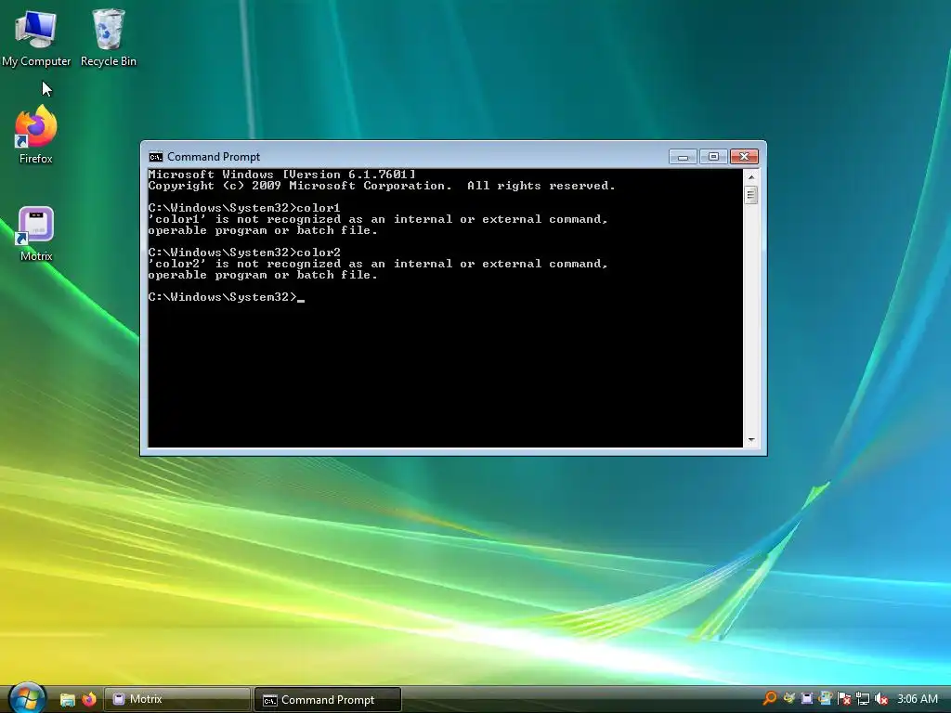Image resolution: width=951 pixels, height=713 pixels.
Task: Click the Microsoft Windows version line
Action: (x=282, y=175)
